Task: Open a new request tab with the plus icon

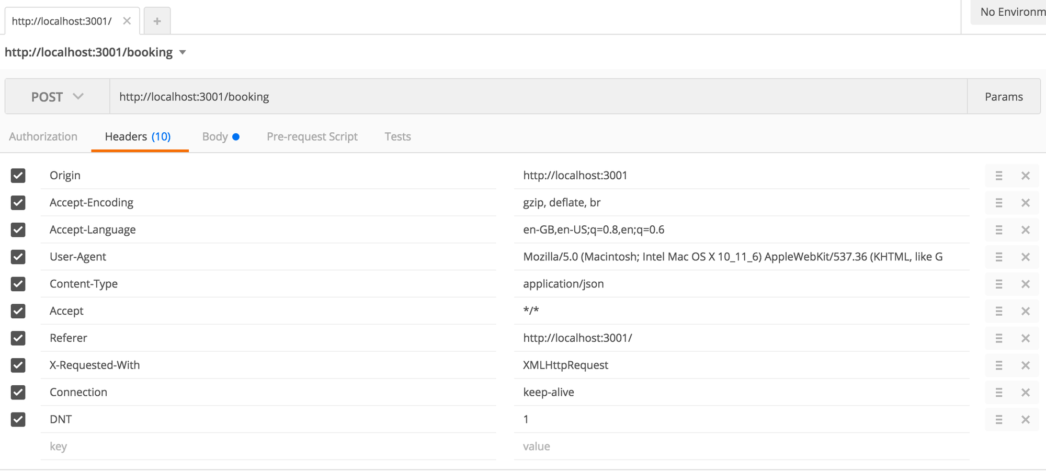Action: point(157,20)
